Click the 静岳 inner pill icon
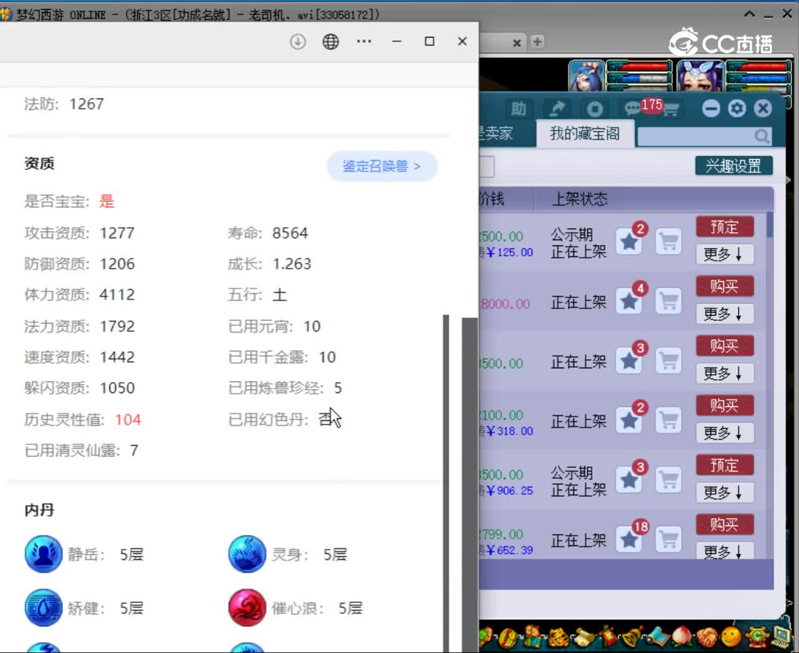799x653 pixels. [x=43, y=554]
